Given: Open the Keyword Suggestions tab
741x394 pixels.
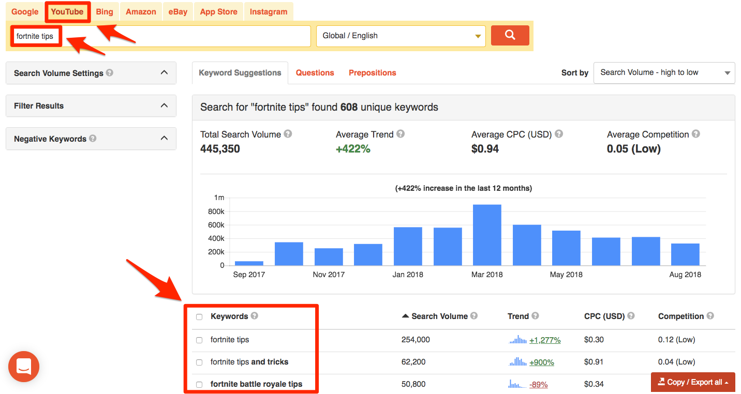Looking at the screenshot, I should click(240, 73).
